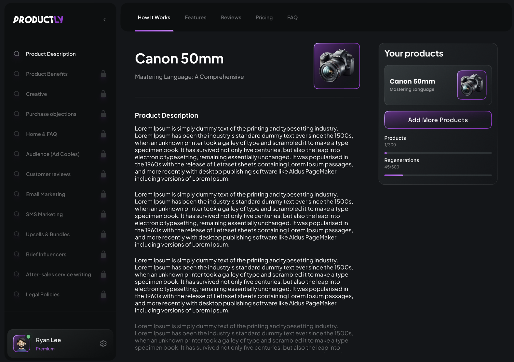Click the search icon beside Home & FAQ
This screenshot has height=362, width=514.
click(17, 134)
